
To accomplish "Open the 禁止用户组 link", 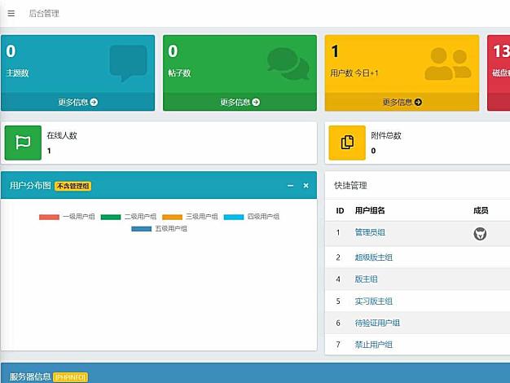I will coord(374,345).
